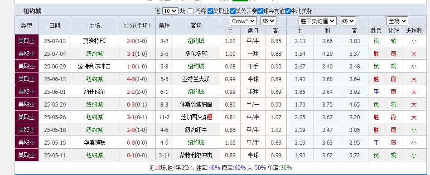The image size is (430, 175).
Task: Click the 2-0(1-0) score on 25-07-13
Action: (x=137, y=41)
